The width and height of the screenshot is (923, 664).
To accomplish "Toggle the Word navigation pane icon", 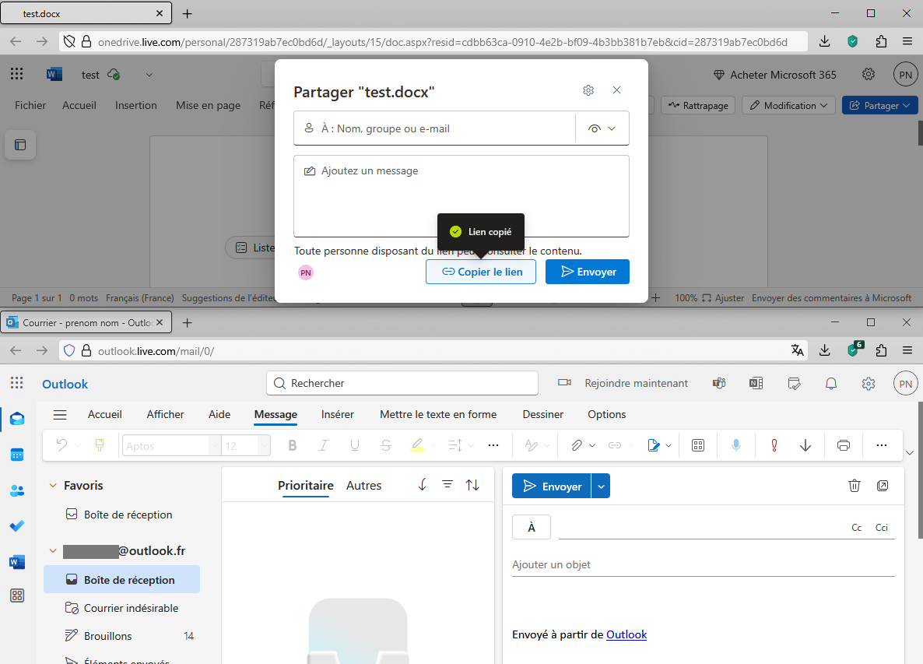I will click(20, 145).
